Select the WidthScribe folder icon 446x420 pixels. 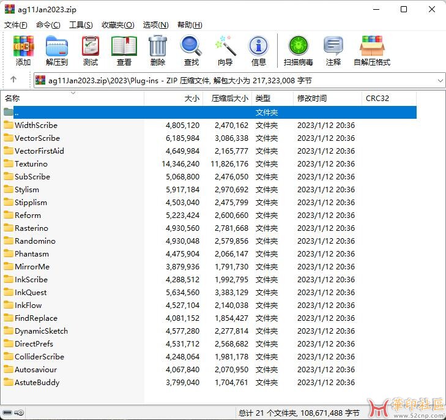click(x=8, y=125)
